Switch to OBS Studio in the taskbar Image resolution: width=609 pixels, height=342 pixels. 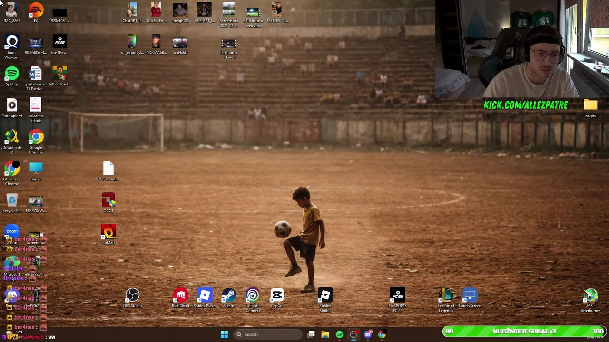point(354,334)
